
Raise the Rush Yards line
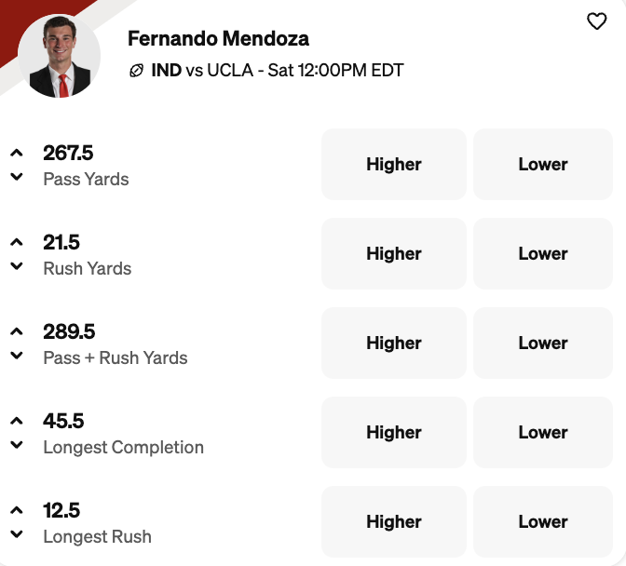pos(17,242)
